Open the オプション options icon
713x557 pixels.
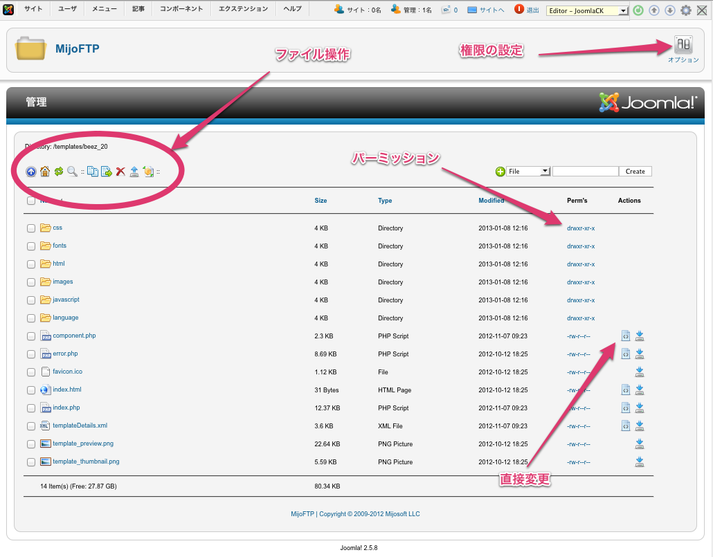click(683, 45)
